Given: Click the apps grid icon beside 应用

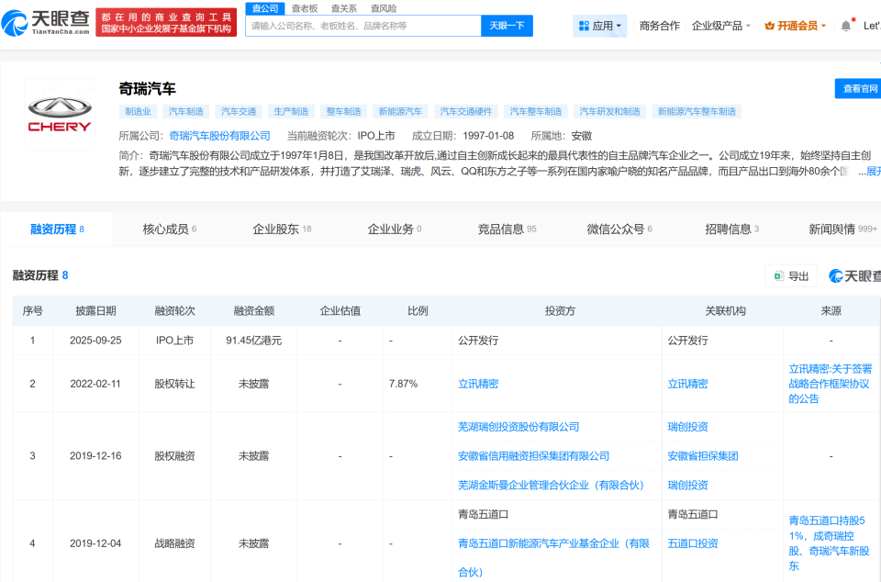Looking at the screenshot, I should click(x=585, y=25).
